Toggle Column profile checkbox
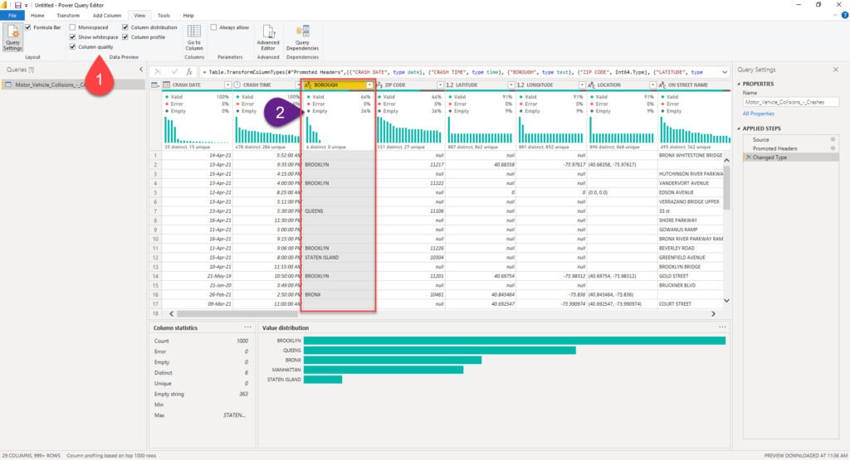 click(x=125, y=36)
